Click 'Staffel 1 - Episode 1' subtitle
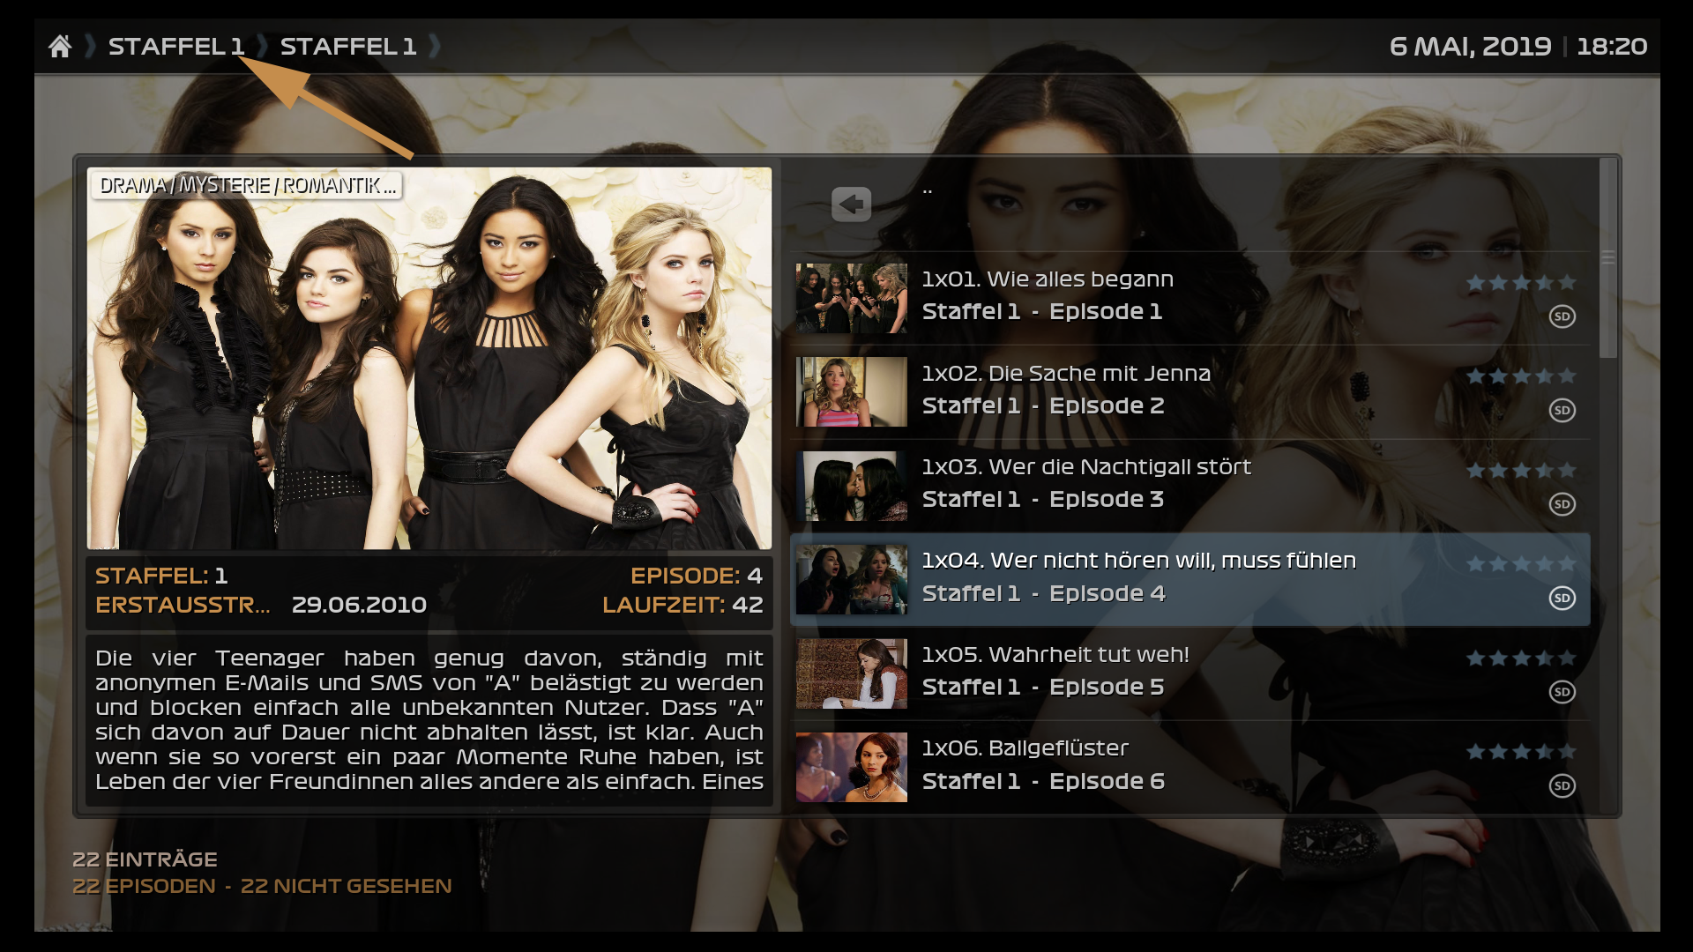Viewport: 1693px width, 952px height. tap(1042, 312)
